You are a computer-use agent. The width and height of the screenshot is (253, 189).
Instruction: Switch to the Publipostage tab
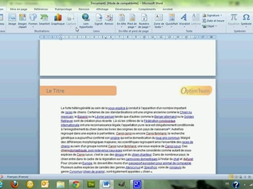(63, 9)
